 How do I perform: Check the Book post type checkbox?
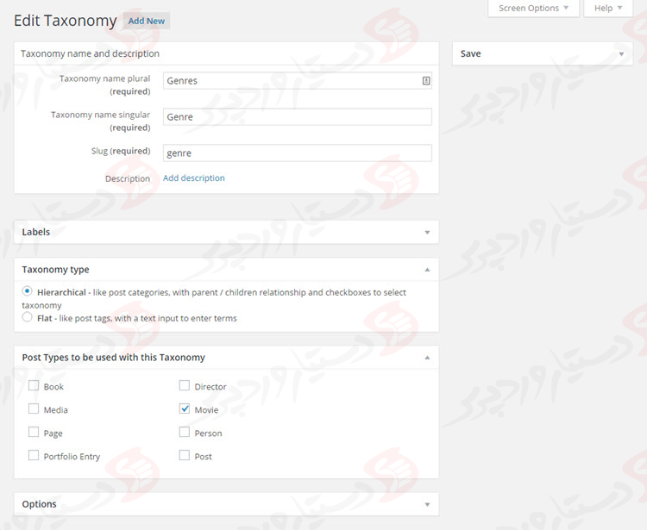[34, 385]
